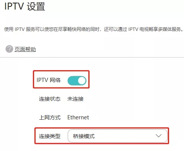Disable the IPTV 网络 toggle switch
184x151 pixels.
[77, 80]
